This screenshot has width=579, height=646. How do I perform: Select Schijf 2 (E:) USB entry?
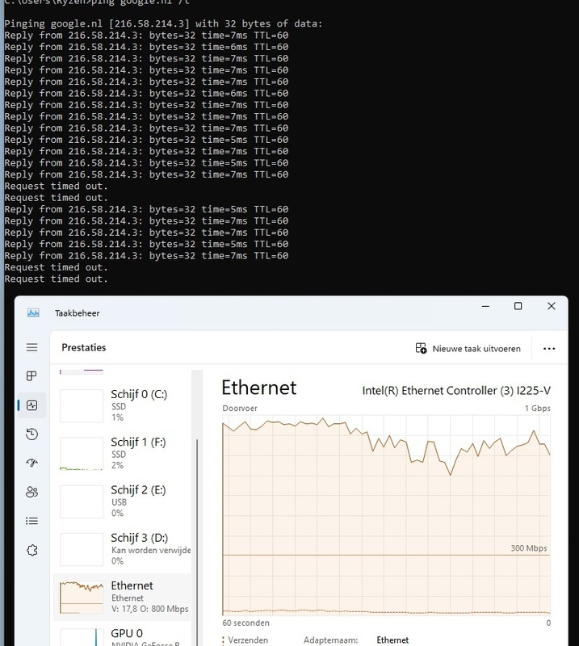pyautogui.click(x=123, y=501)
